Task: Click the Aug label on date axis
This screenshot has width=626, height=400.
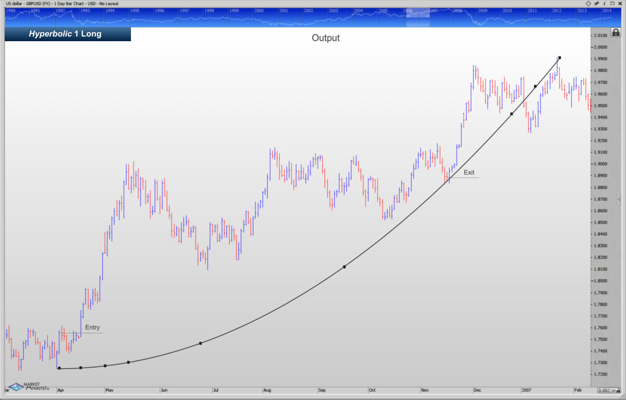Action: (267, 390)
